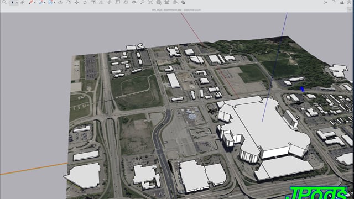Screen dimensions: 354x199
Task: Expand the Arc tool dropdown arrow
Action: pos(45,2)
